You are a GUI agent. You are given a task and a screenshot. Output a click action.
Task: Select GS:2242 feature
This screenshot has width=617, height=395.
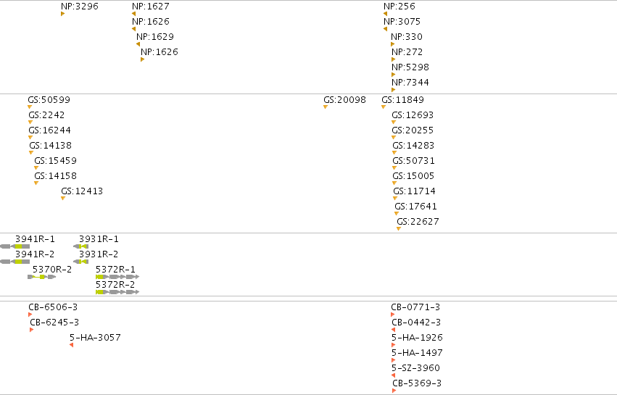pyautogui.click(x=46, y=115)
